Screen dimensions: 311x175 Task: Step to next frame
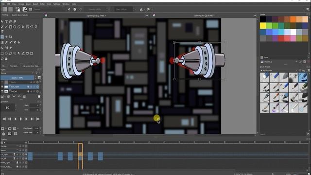click(x=26, y=119)
